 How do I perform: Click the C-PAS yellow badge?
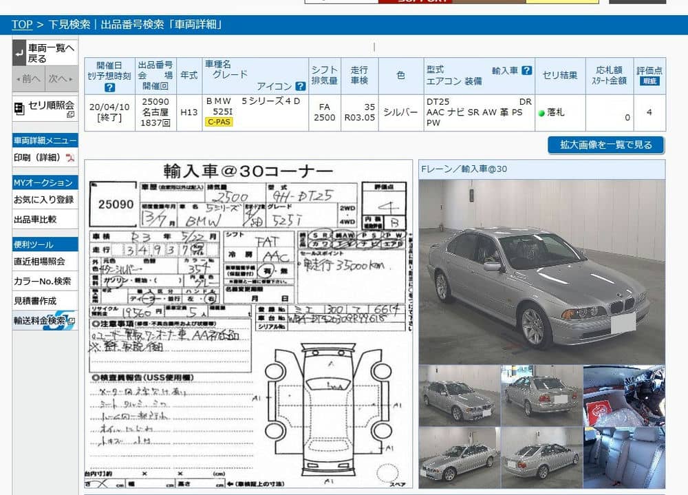219,122
